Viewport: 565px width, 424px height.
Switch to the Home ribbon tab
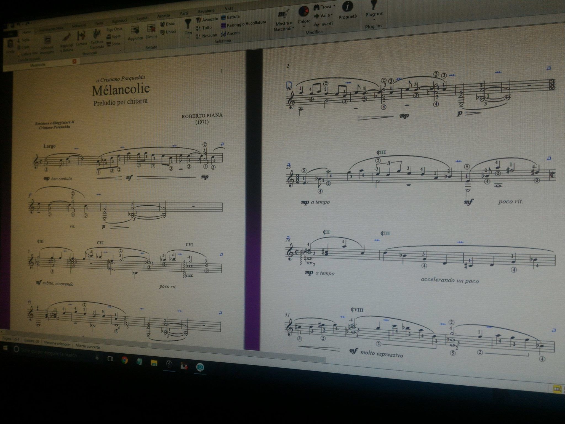coord(26,32)
